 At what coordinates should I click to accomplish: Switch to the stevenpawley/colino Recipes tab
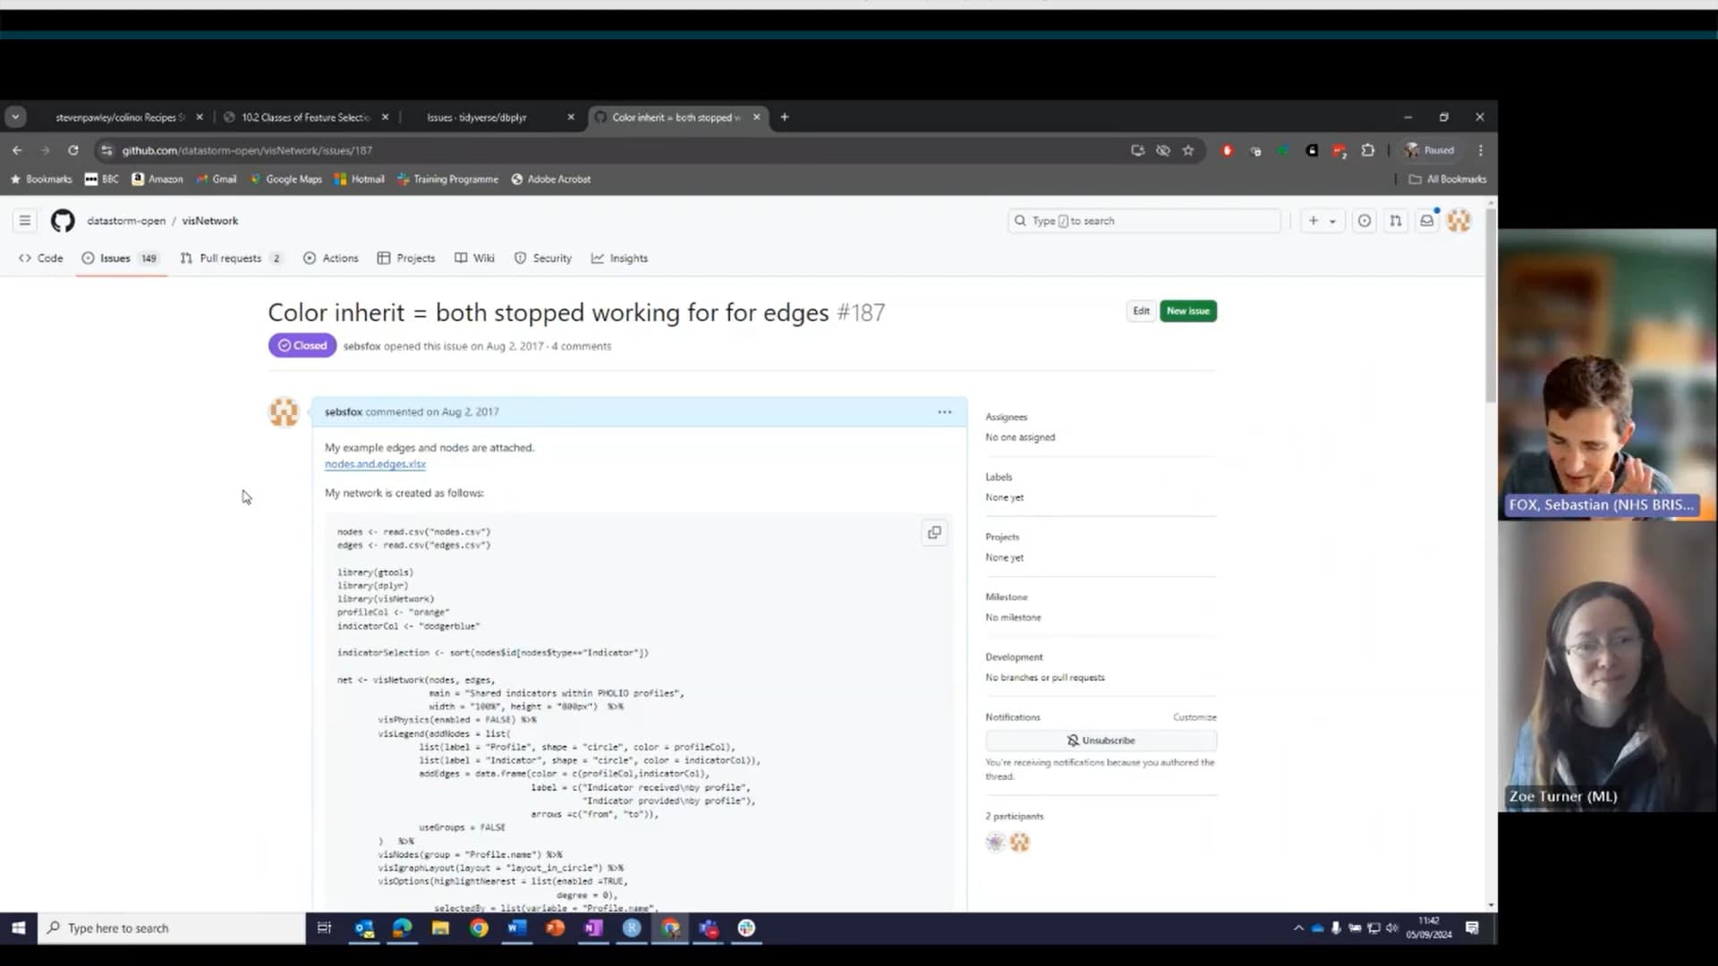[x=120, y=117]
